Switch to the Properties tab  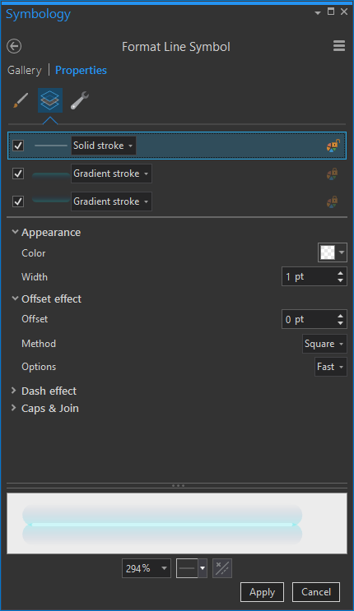tap(81, 71)
